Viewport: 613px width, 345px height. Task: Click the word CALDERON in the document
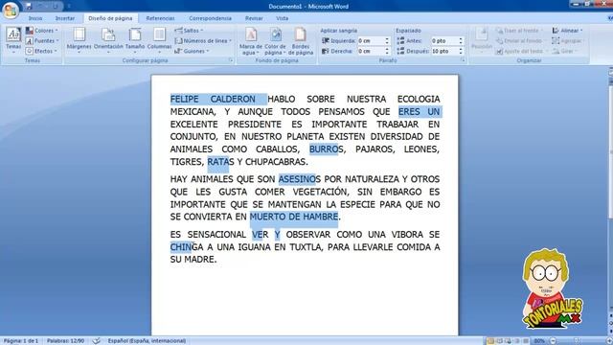tap(233, 99)
